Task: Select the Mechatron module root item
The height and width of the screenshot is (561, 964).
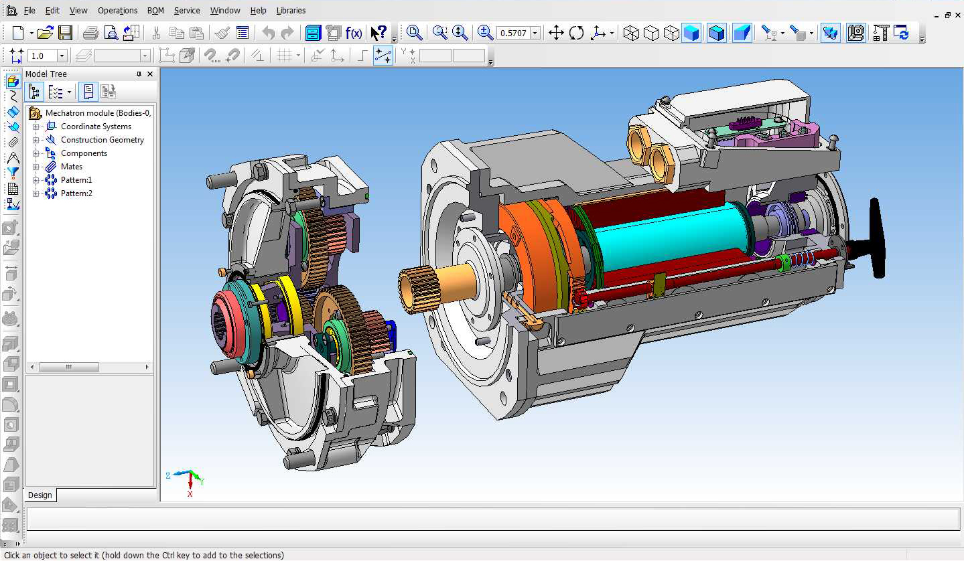Action: 98,113
